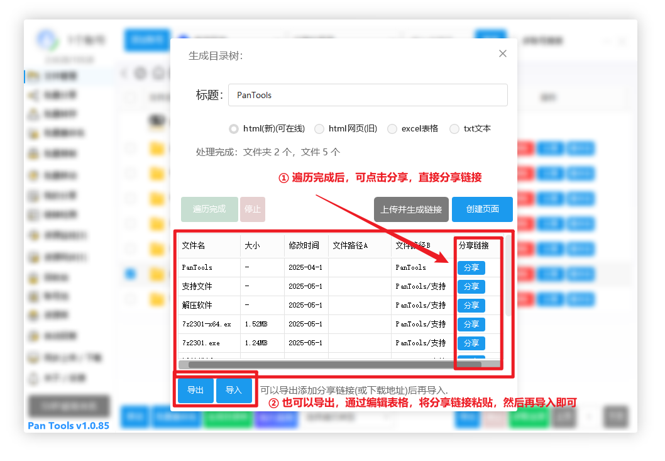Click the 创建页面 button
The image size is (665, 461).
(482, 209)
